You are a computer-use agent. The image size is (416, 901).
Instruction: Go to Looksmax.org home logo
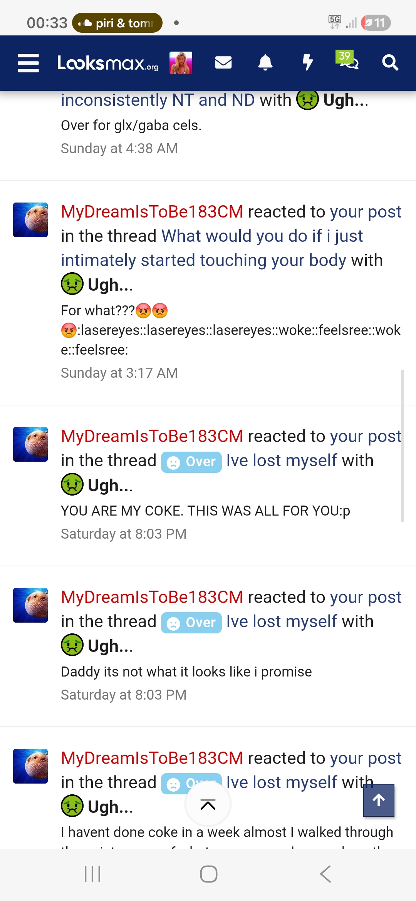click(108, 63)
